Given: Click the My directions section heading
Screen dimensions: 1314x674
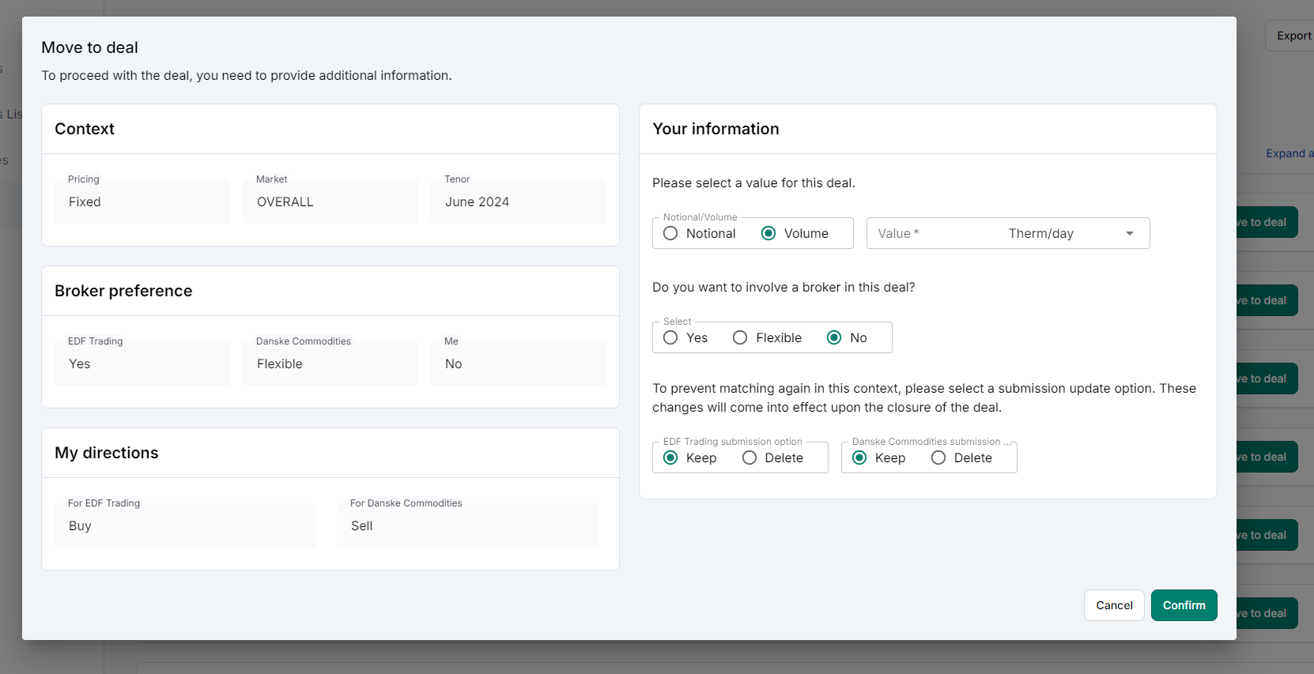Looking at the screenshot, I should click(x=107, y=453).
